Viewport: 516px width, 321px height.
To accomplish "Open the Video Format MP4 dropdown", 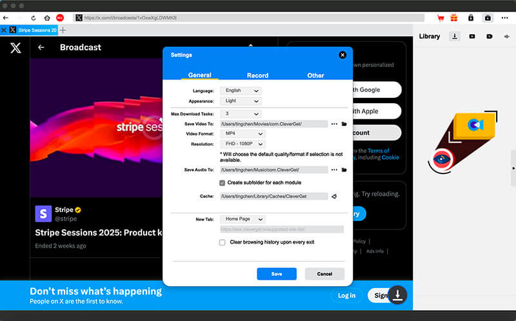I will pos(243,133).
